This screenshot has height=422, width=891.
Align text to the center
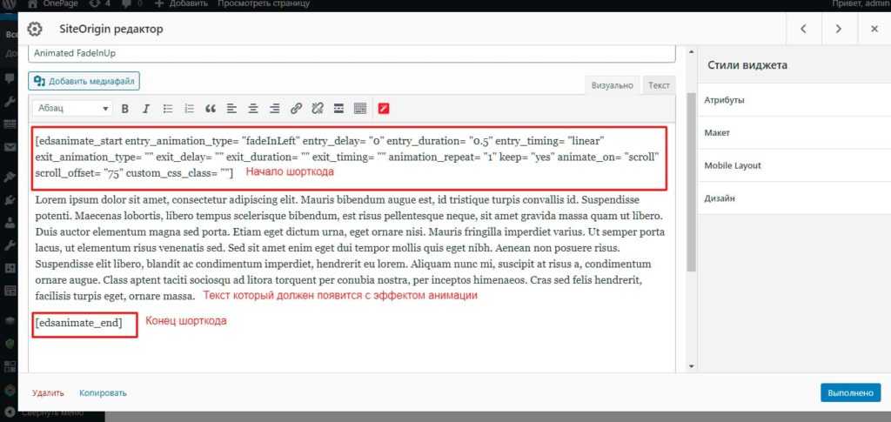[253, 109]
